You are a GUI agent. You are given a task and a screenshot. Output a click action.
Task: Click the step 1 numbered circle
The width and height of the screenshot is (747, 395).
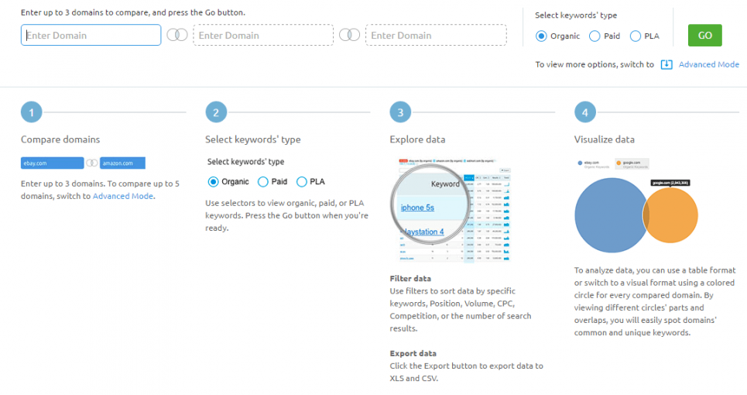31,112
